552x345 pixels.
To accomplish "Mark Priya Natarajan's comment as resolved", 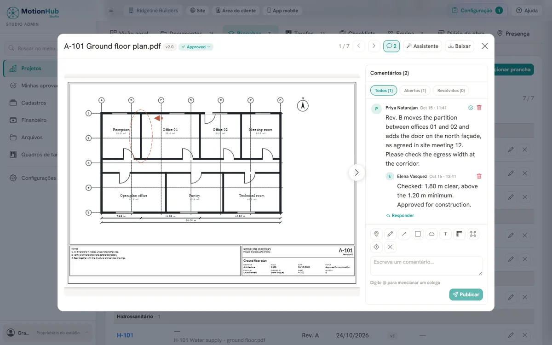I will click(471, 108).
